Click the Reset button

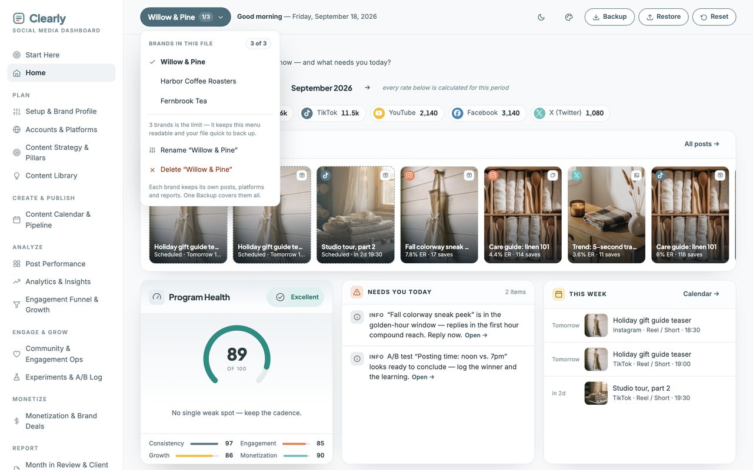tap(714, 17)
